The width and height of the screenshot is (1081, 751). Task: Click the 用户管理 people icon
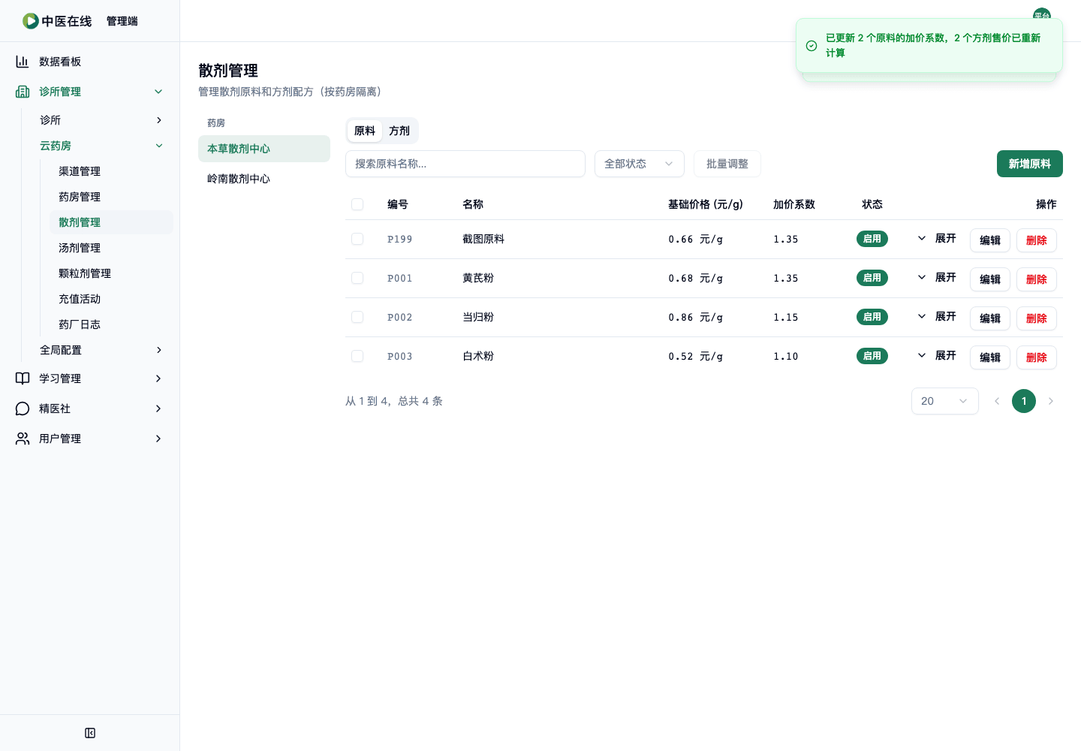23,439
